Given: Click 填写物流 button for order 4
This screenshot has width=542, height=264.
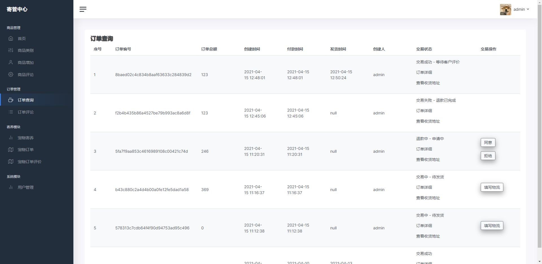Looking at the screenshot, I should pyautogui.click(x=492, y=187).
